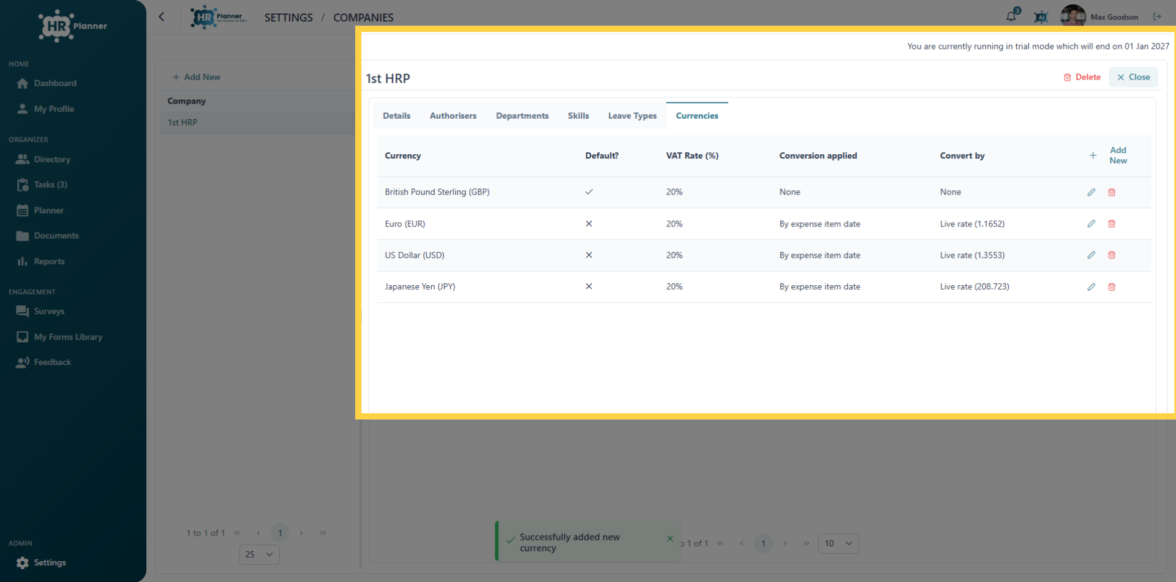Open Planner in the sidebar
The height and width of the screenshot is (582, 1176).
pyautogui.click(x=48, y=211)
